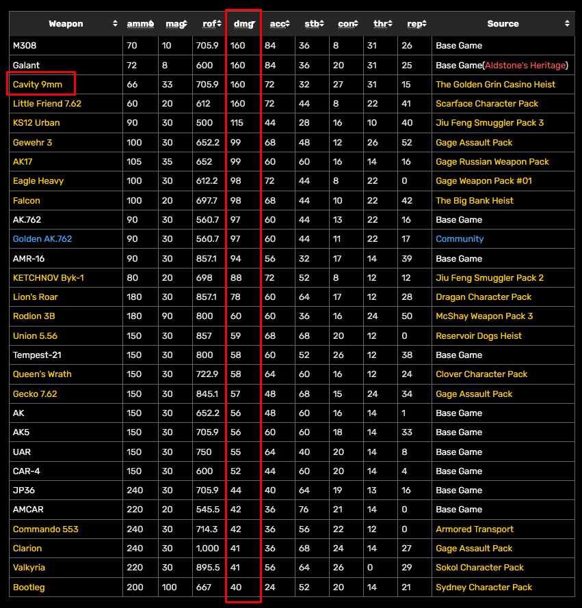Open the Gage Weapon Pack #01 link
The width and height of the screenshot is (582, 608).
tap(484, 181)
